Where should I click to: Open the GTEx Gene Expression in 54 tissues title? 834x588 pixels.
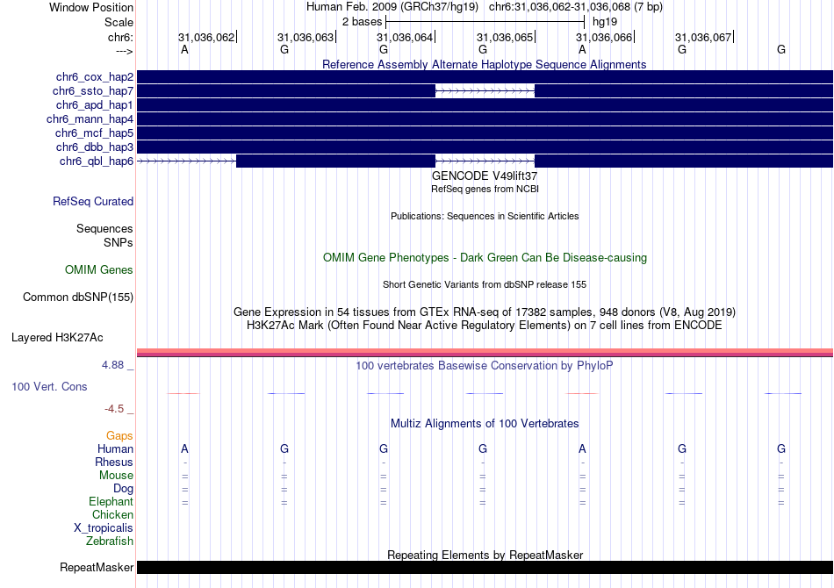coord(485,312)
